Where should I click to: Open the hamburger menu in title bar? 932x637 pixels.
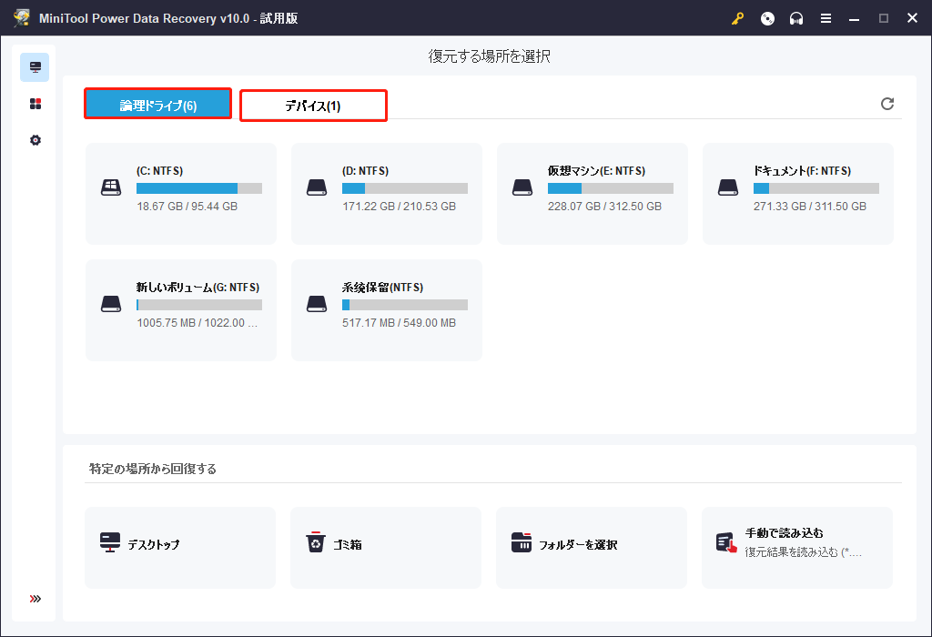(x=826, y=18)
